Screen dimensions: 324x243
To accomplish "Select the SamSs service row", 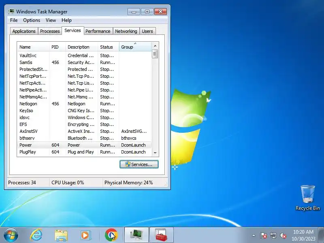I will pos(84,62).
